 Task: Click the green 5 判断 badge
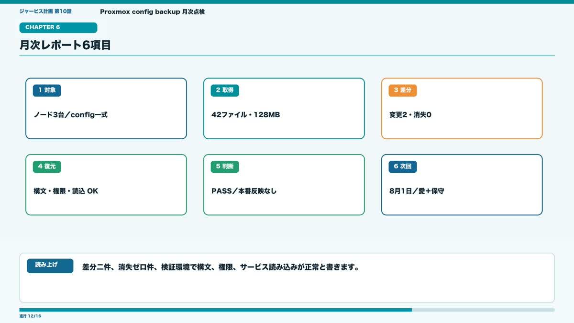coord(225,167)
